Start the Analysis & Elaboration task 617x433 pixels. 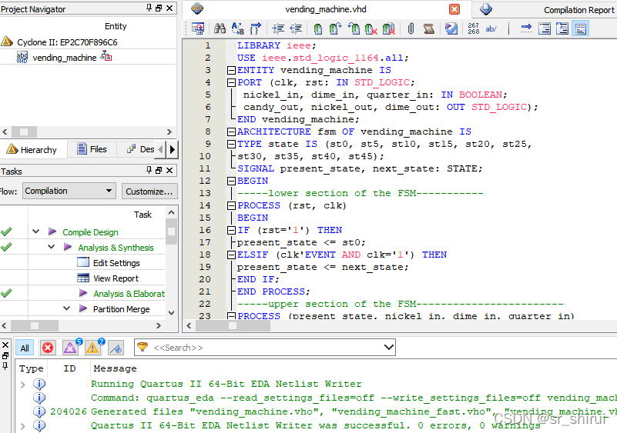click(83, 293)
